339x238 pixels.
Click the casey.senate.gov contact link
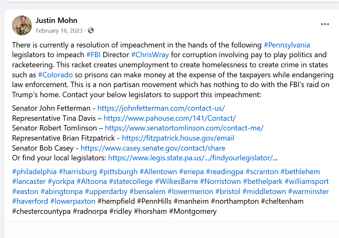(x=153, y=148)
